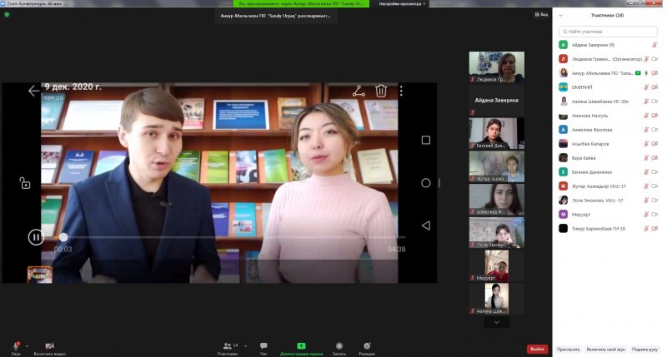Click Поднять руку raise hand button
This screenshot has width=667, height=357.
[x=644, y=350]
